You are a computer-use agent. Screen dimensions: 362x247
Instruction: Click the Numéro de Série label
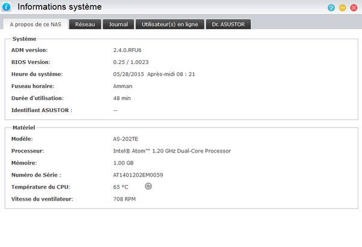coord(36,175)
